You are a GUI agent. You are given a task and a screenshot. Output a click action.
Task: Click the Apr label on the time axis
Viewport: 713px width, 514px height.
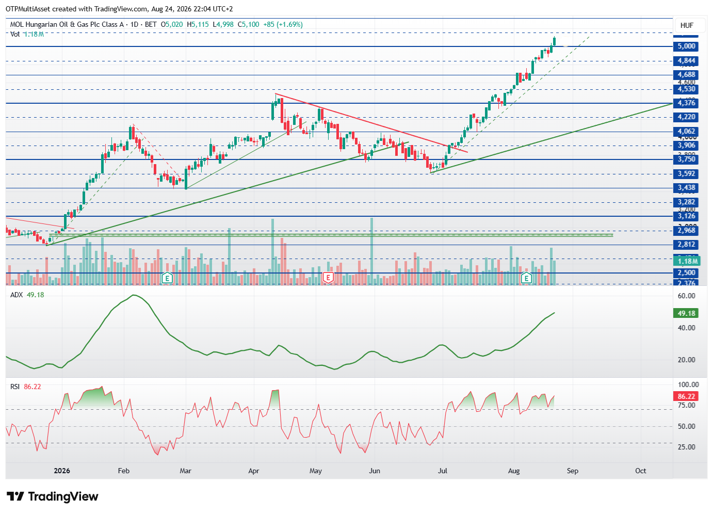[254, 471]
